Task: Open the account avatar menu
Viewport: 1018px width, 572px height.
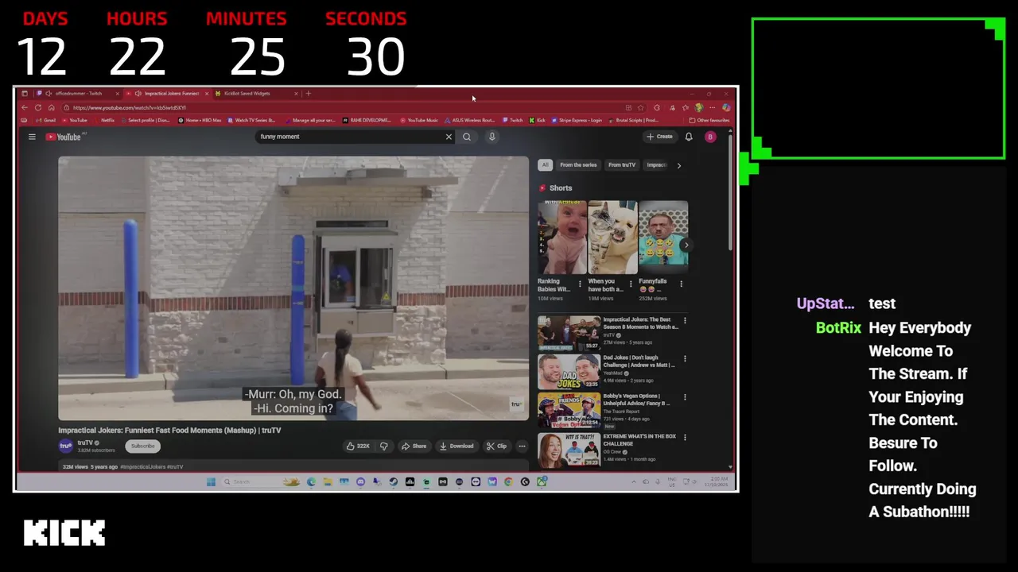Action: click(x=710, y=137)
